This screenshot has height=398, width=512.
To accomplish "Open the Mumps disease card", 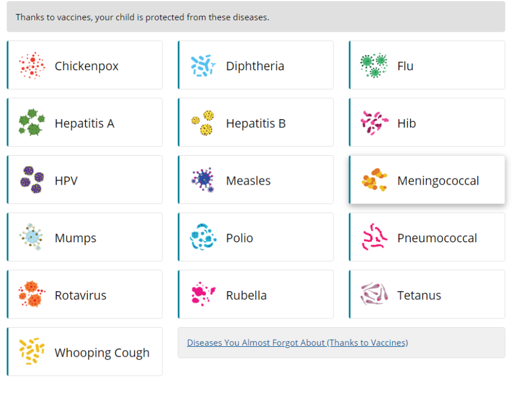I will point(84,237).
